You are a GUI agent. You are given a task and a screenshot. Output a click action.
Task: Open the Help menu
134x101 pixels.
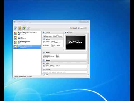[x=25, y=24]
